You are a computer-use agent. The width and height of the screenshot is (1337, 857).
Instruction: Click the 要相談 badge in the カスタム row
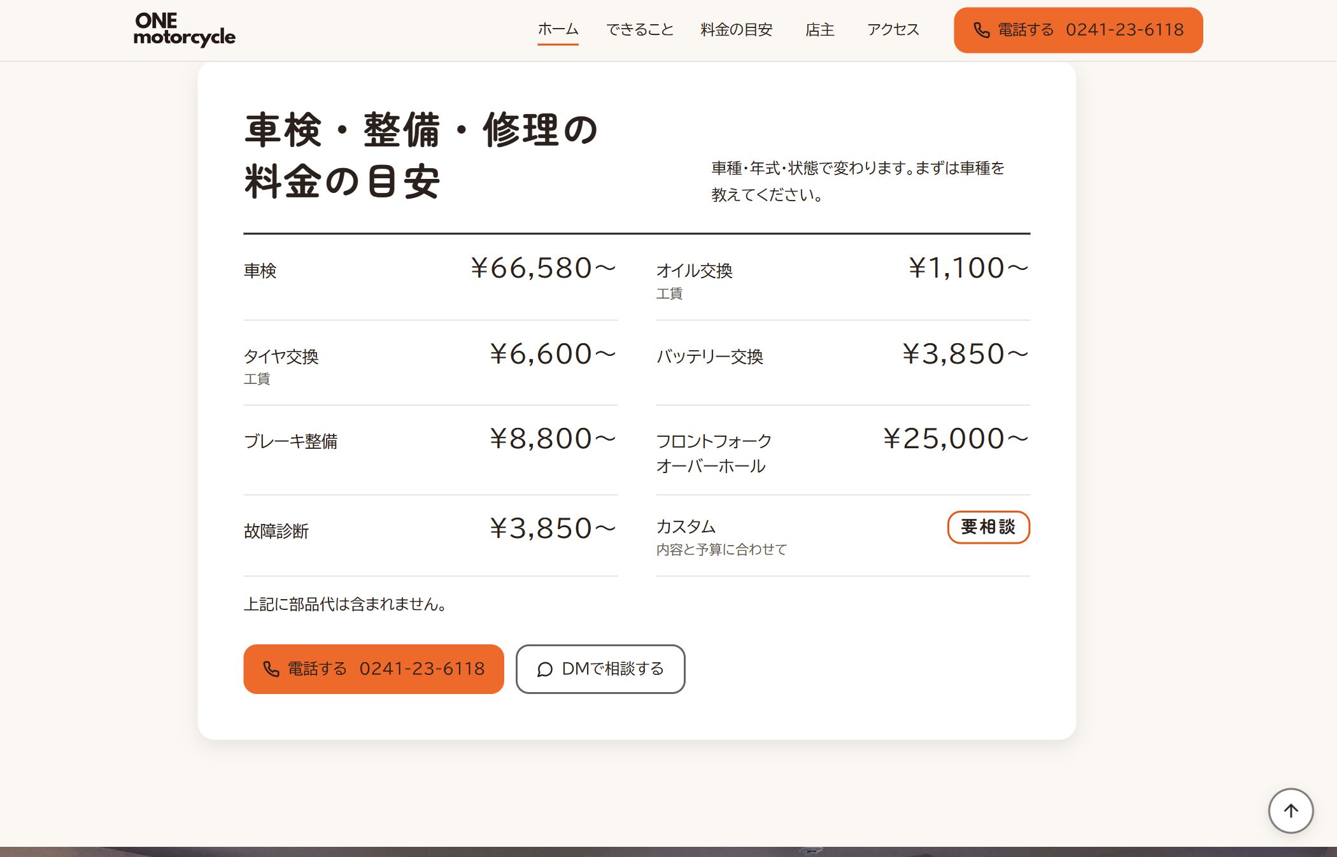click(988, 527)
